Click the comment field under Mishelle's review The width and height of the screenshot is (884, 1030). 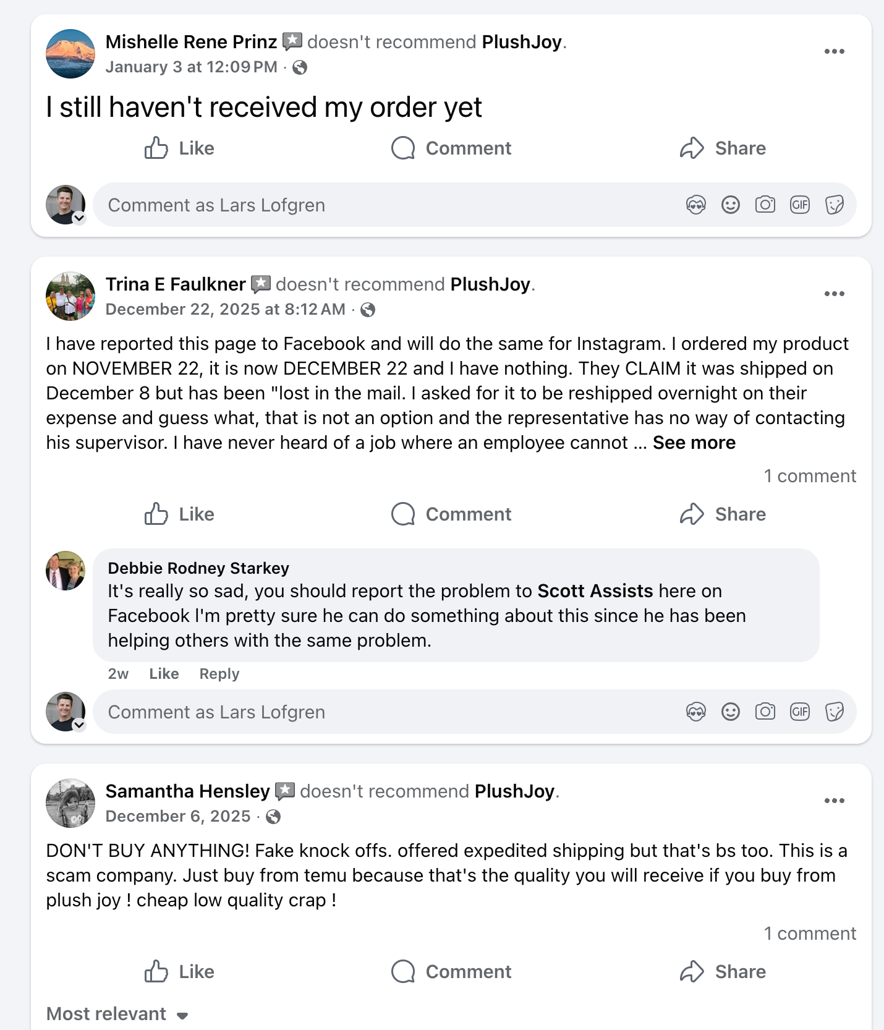pos(383,205)
